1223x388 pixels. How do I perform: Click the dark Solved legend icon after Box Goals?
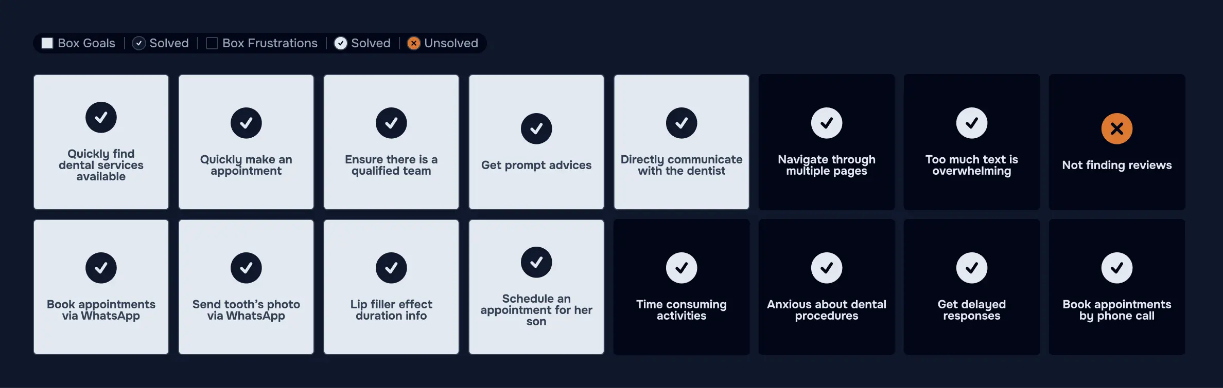coord(138,43)
